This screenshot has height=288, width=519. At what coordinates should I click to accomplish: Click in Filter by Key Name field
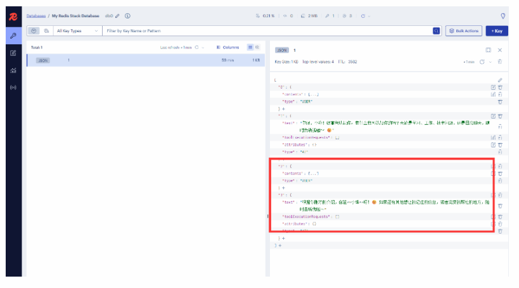tap(267, 31)
